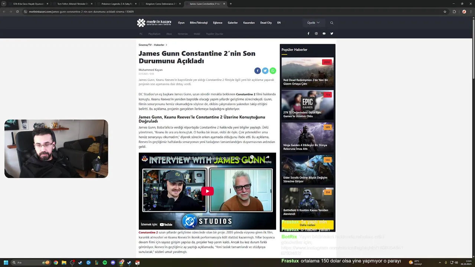The height and width of the screenshot is (267, 475).
Task: Switch to the Kingdom Come Deliverance 2 tab
Action: (x=161, y=4)
